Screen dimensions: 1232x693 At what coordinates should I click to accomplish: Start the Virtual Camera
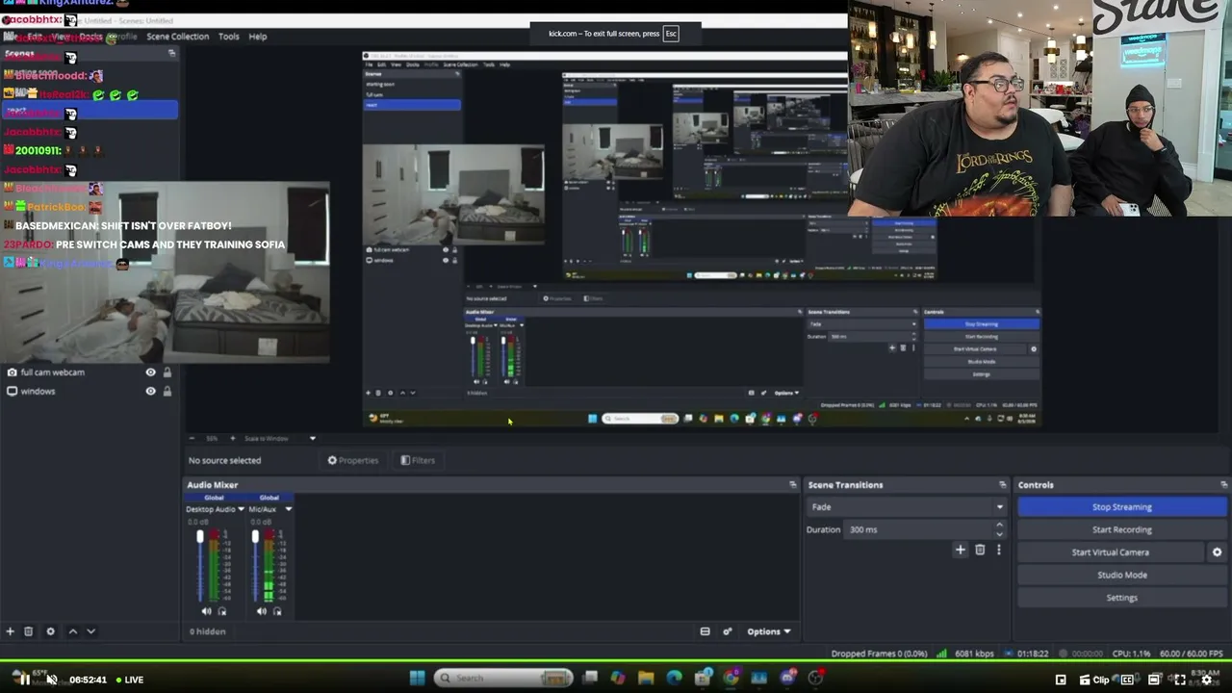pyautogui.click(x=1110, y=552)
